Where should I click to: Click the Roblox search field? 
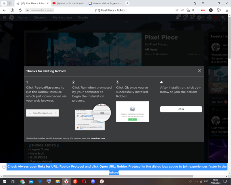(122, 17)
